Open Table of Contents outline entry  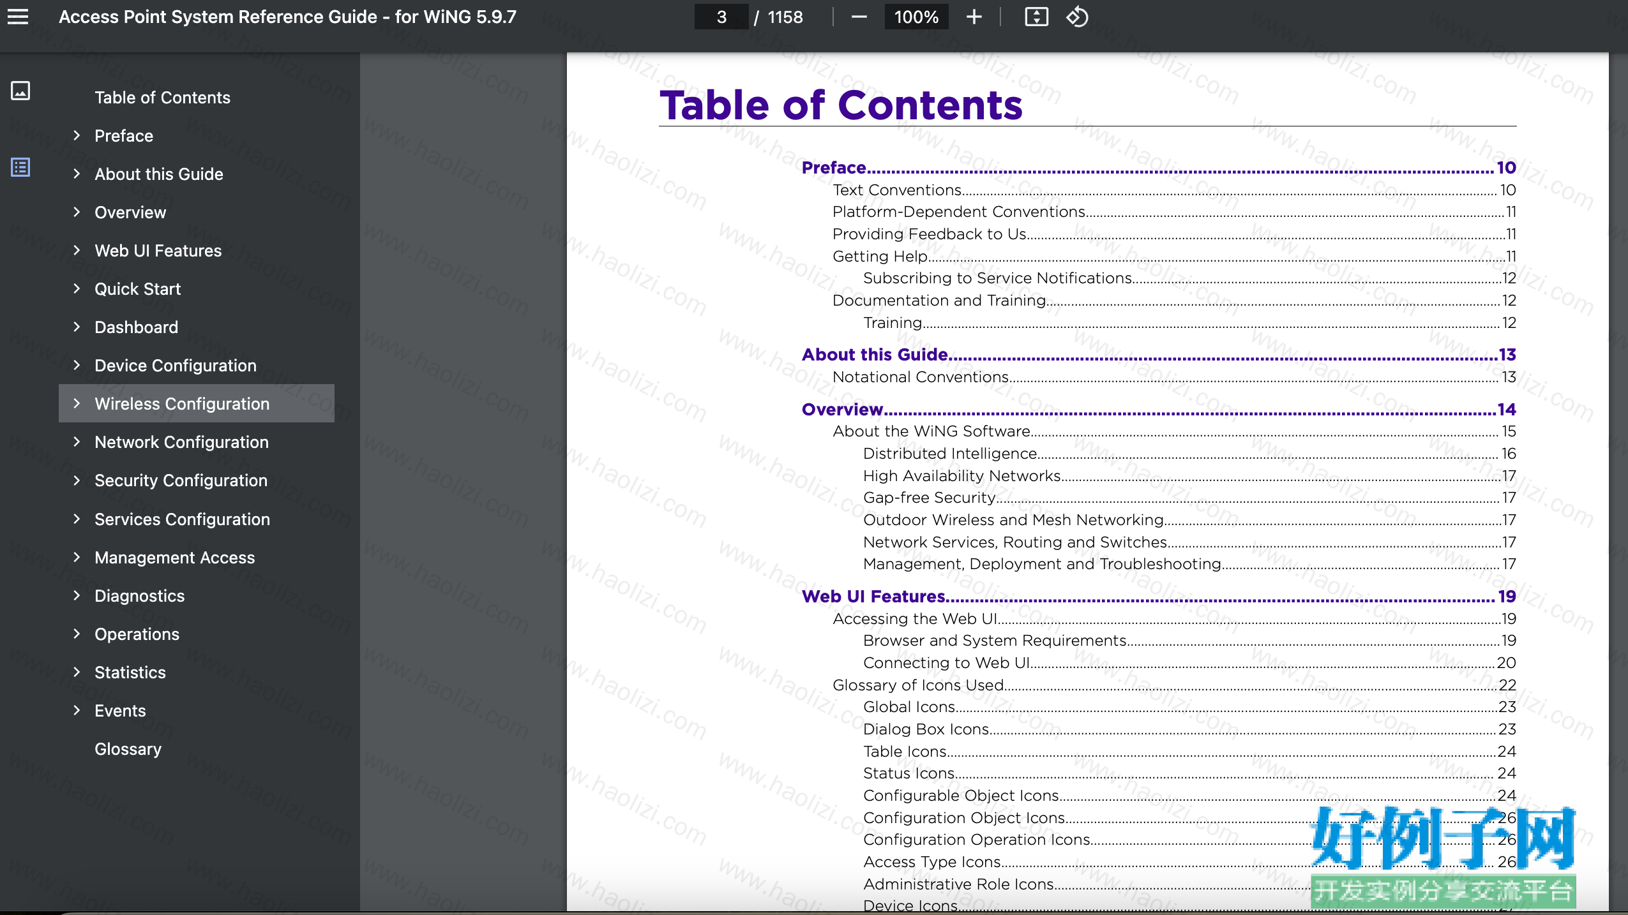[162, 98]
